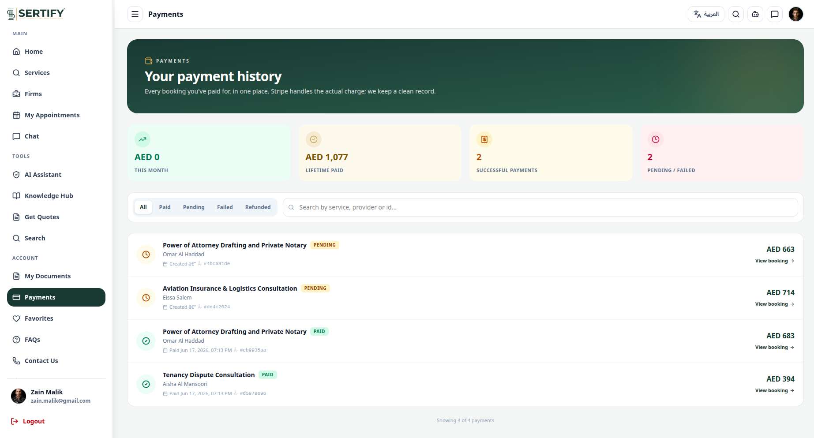Open Services in the sidebar

click(56, 73)
